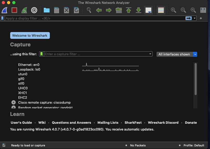
Task: Click the lo0 traffic sparkline
Action: [110, 69]
